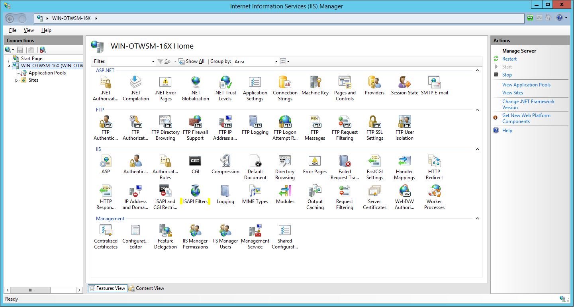Open Application Settings feature

point(255,88)
